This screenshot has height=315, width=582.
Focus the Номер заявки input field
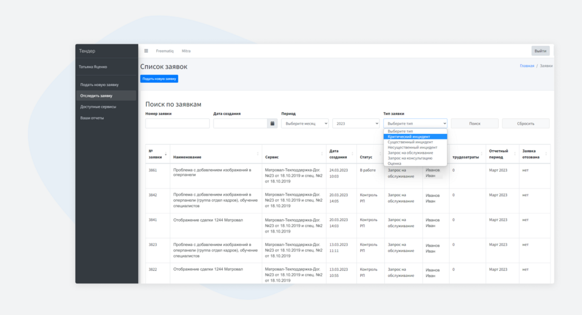(x=178, y=123)
